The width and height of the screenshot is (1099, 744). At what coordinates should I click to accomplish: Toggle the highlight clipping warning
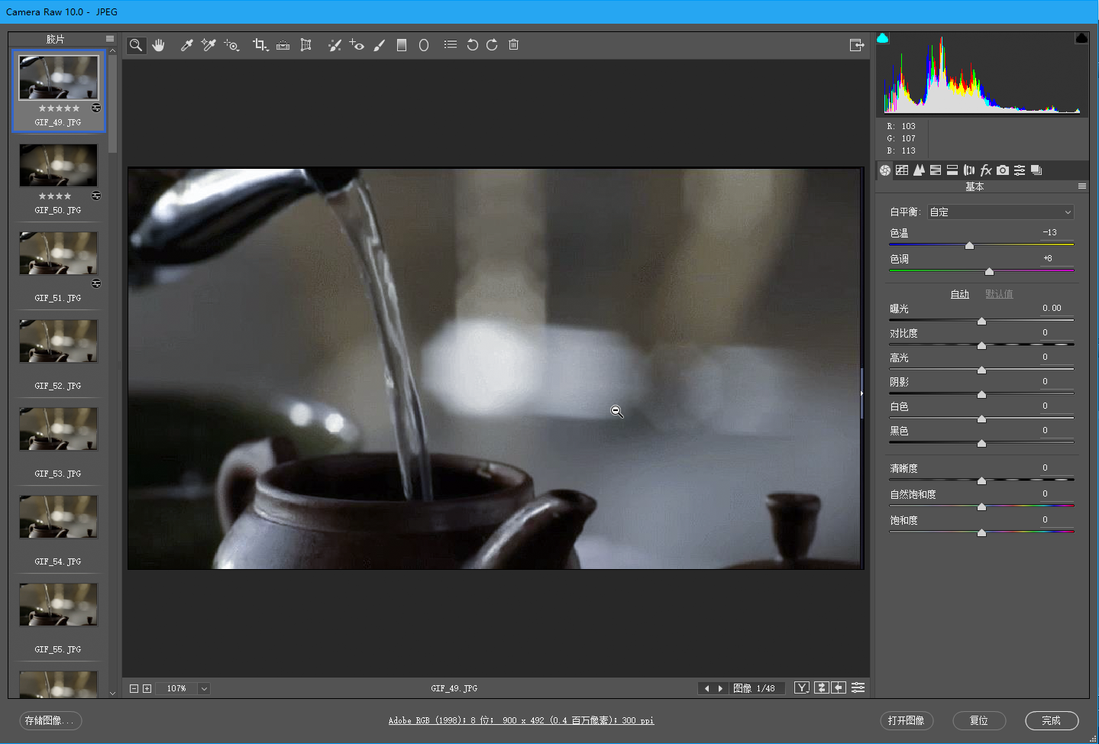1081,38
